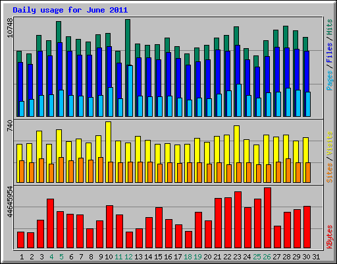Click the Hits legend label

(330, 27)
